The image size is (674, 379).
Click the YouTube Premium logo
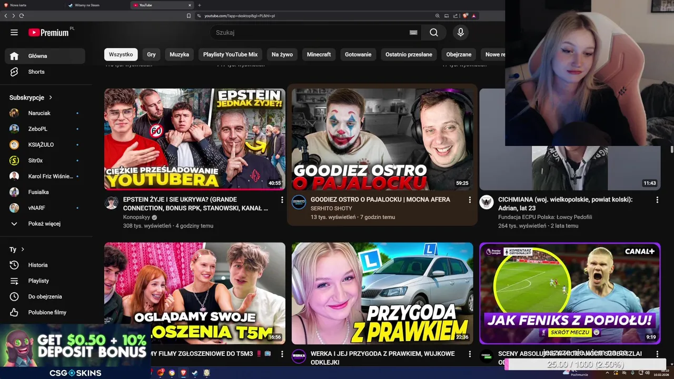coord(48,33)
